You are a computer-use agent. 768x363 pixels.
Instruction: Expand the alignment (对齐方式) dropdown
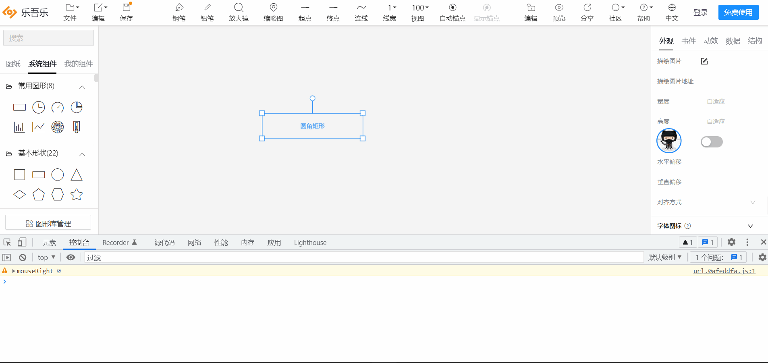click(x=753, y=202)
